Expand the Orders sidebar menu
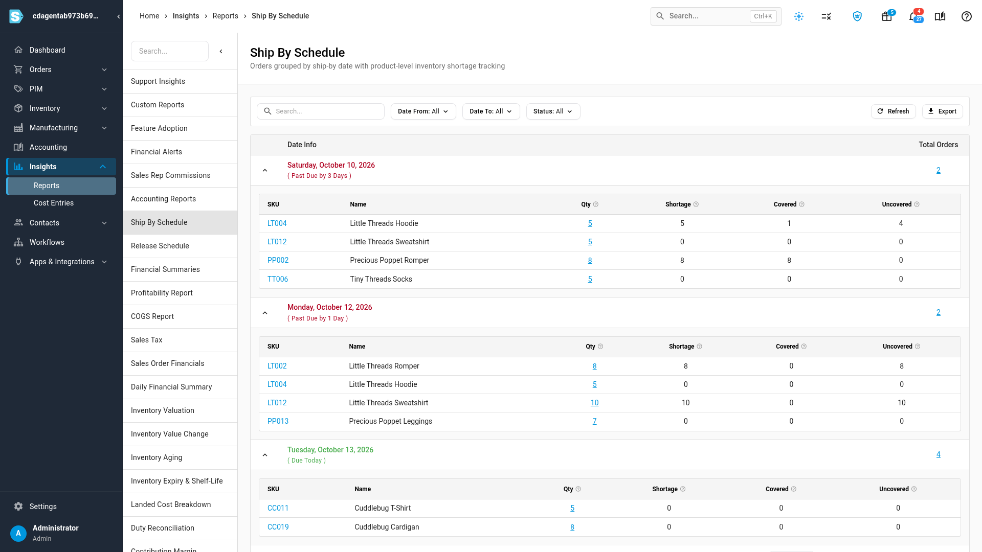 click(x=104, y=70)
